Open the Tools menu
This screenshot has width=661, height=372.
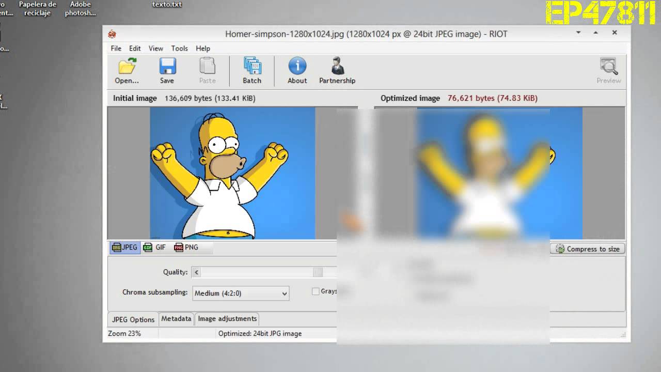180,48
